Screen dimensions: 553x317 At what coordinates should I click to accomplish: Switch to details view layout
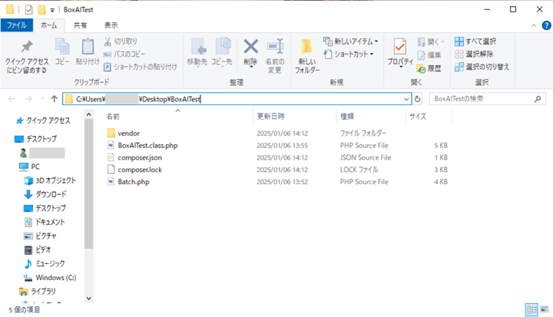(531, 309)
